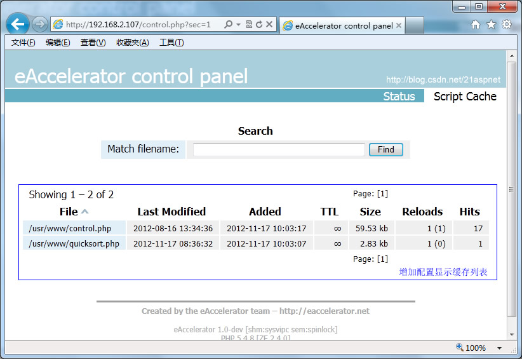Image resolution: width=522 pixels, height=359 pixels.
Task: Open the 收藏夹(A) menu
Action: (x=133, y=43)
